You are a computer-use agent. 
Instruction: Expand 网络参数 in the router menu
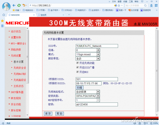(x=16, y=50)
